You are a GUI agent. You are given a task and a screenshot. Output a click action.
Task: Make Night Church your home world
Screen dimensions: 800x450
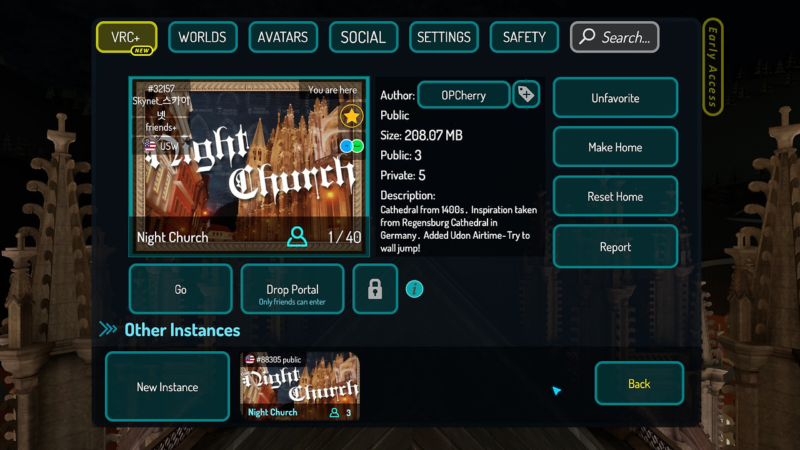pyautogui.click(x=615, y=147)
